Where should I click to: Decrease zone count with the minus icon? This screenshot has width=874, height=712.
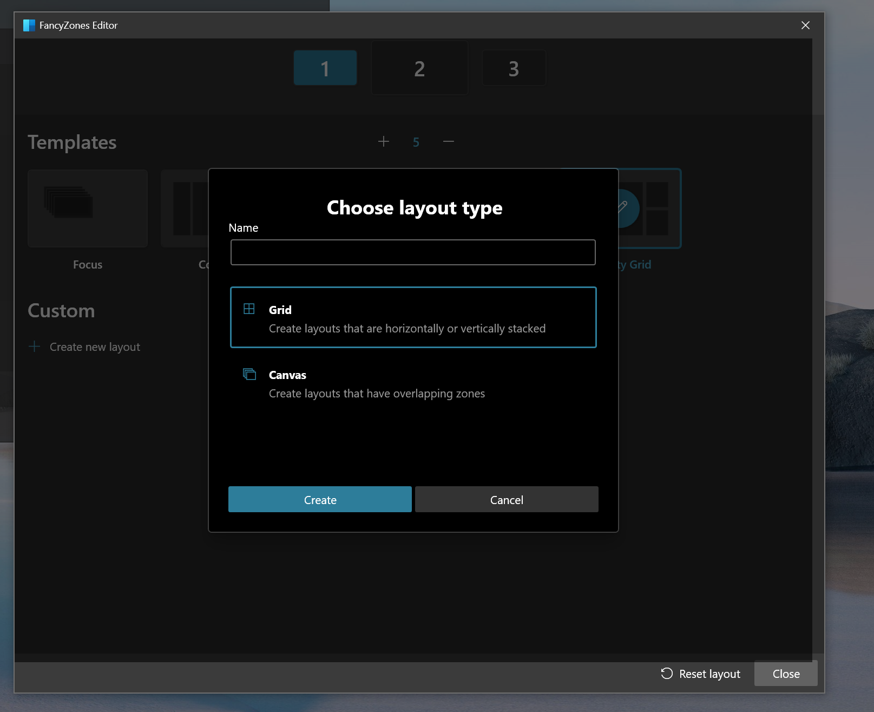[448, 141]
